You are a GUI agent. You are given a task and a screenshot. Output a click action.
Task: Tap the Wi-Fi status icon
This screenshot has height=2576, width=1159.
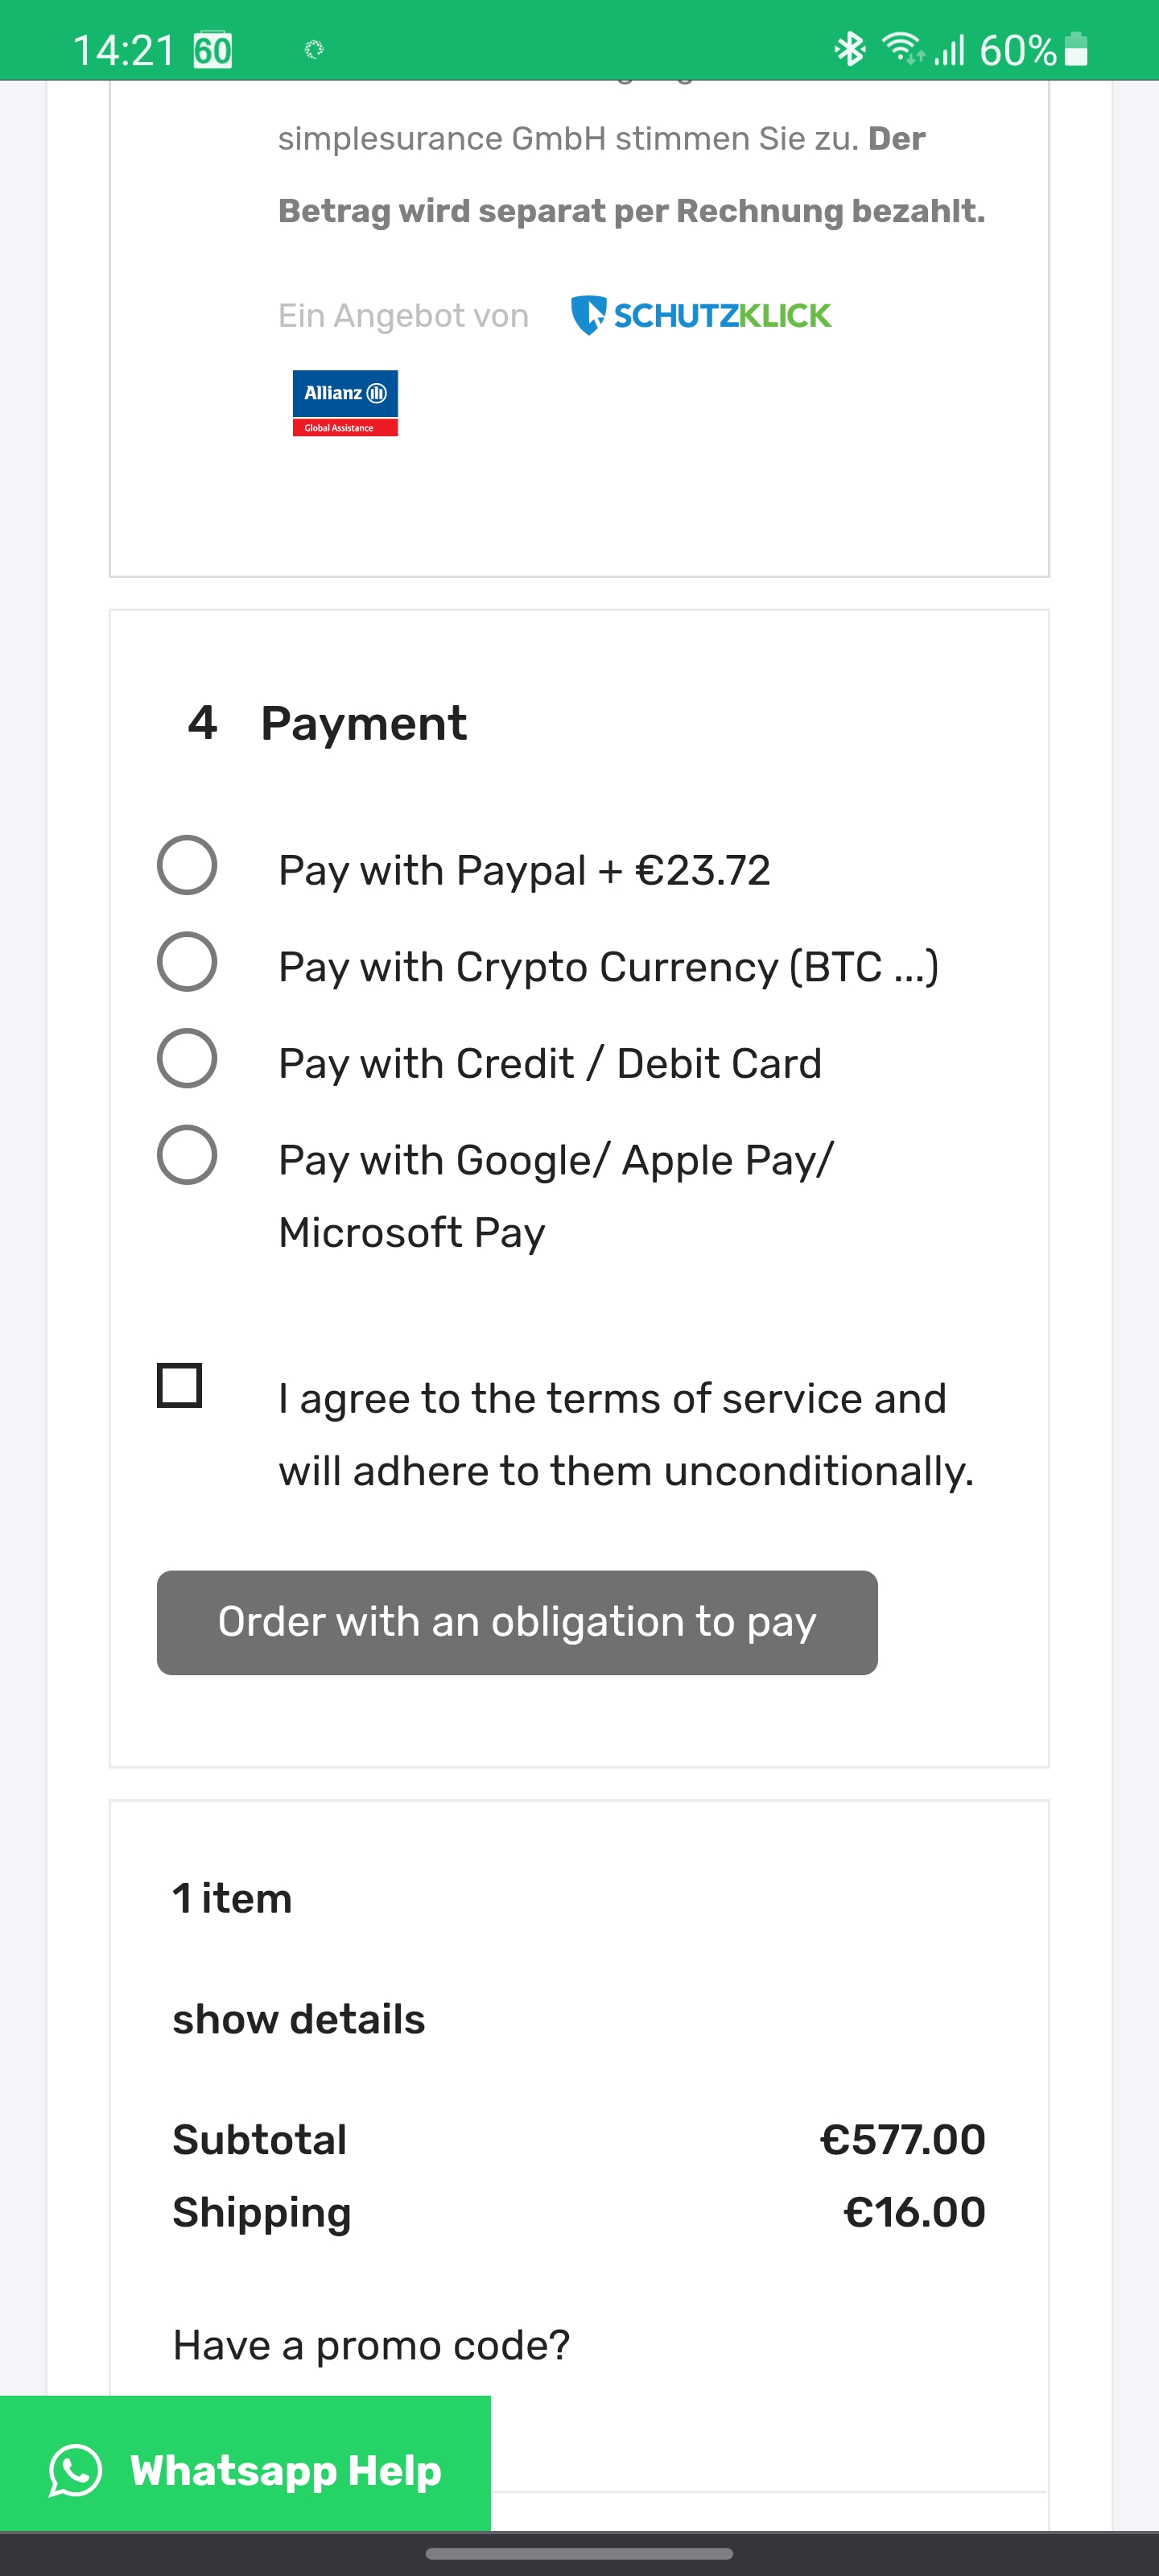click(x=902, y=48)
